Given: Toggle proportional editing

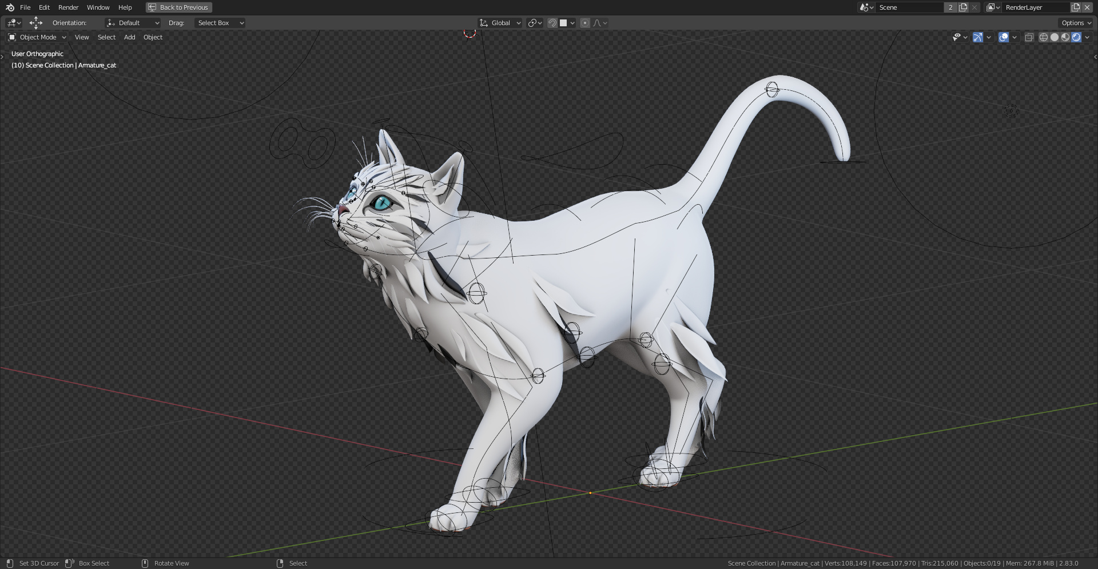Looking at the screenshot, I should [x=585, y=23].
